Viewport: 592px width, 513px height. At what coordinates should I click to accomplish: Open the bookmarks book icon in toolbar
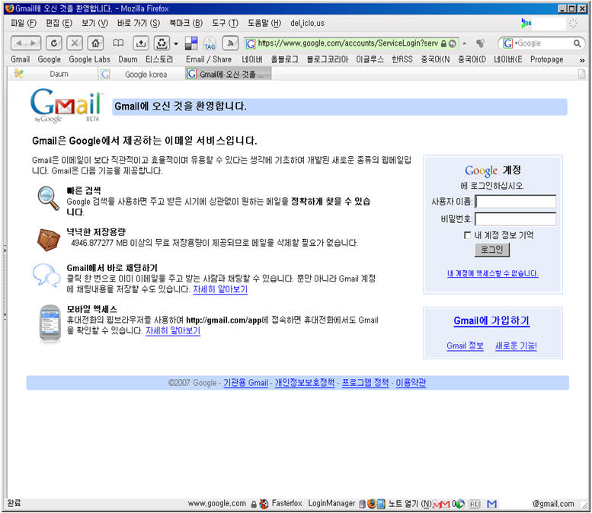pos(118,43)
